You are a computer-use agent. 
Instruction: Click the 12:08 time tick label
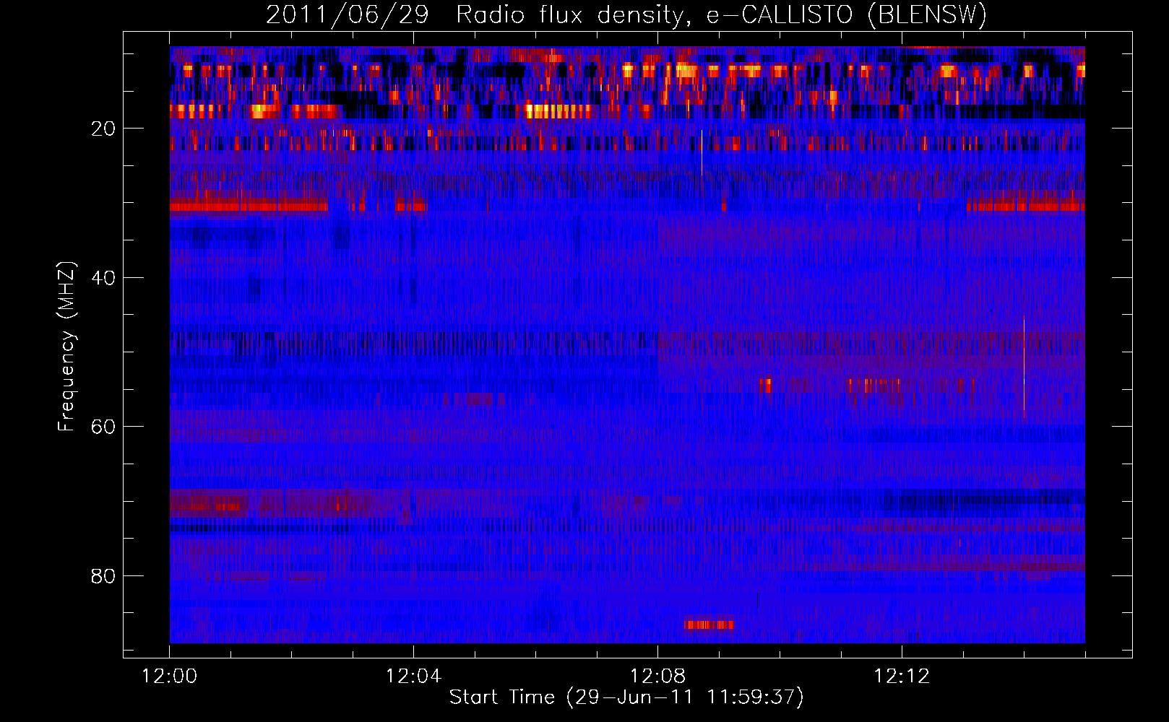point(657,677)
